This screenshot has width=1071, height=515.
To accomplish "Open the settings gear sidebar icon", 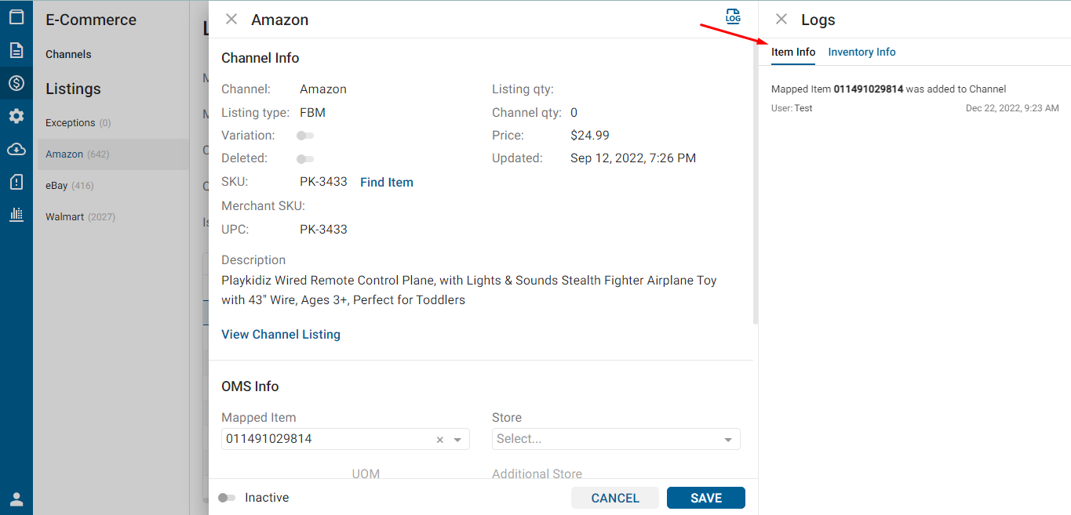I will [x=16, y=116].
